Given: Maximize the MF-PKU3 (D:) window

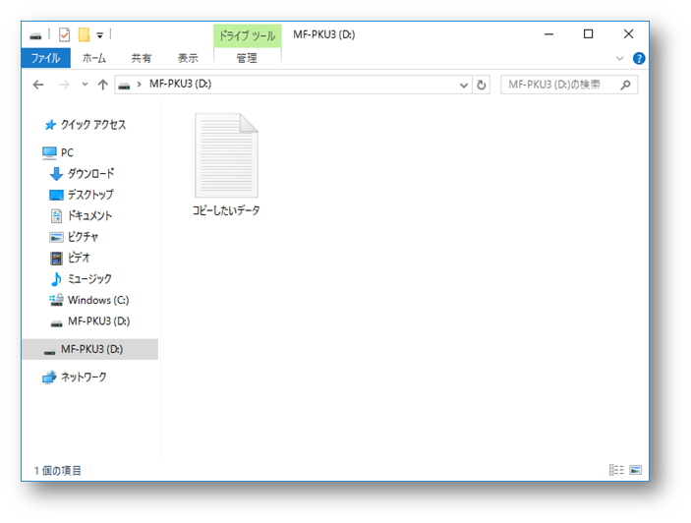Looking at the screenshot, I should (589, 34).
